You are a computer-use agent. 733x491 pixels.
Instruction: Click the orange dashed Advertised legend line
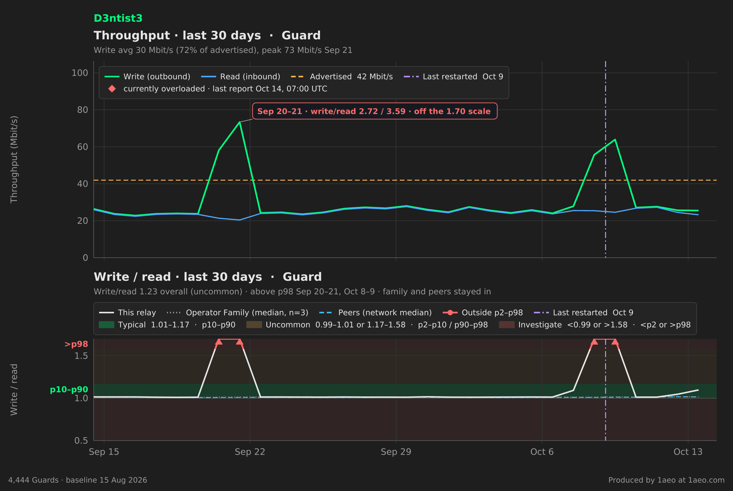298,77
